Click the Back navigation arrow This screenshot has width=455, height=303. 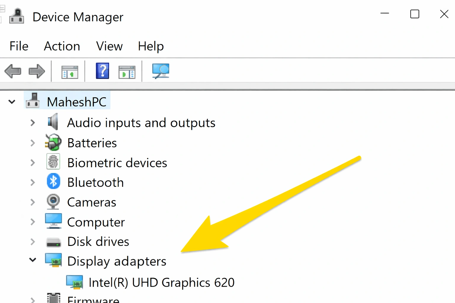[13, 71]
